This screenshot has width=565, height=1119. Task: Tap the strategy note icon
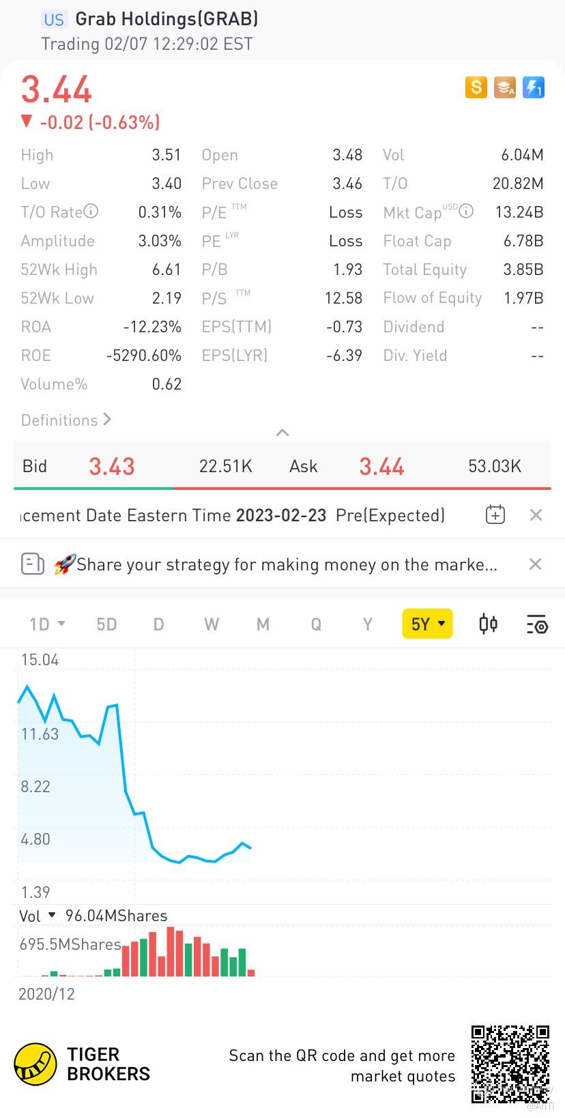(x=33, y=564)
